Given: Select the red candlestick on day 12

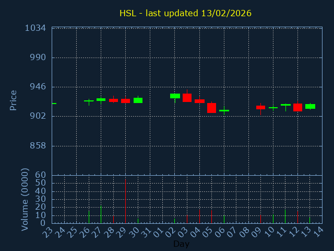Looking at the screenshot, I should [297, 107].
